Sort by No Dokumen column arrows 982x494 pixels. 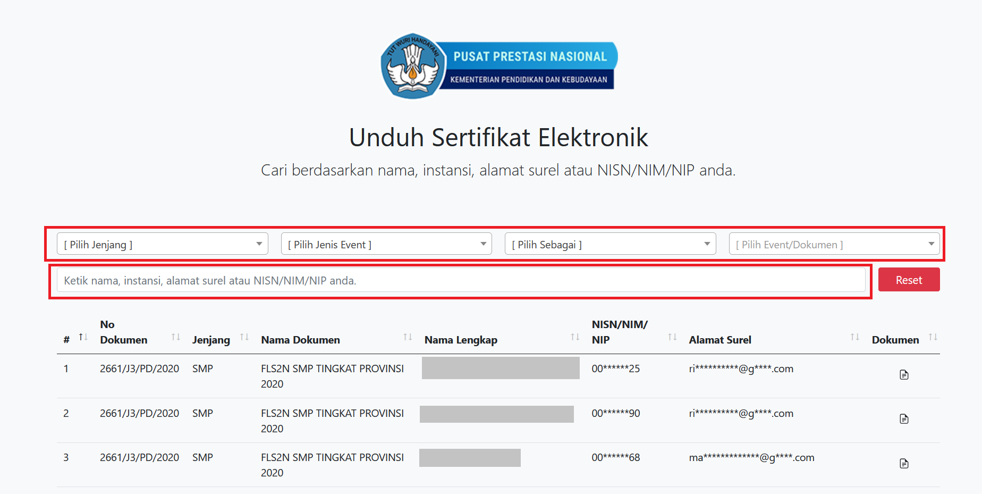point(176,337)
